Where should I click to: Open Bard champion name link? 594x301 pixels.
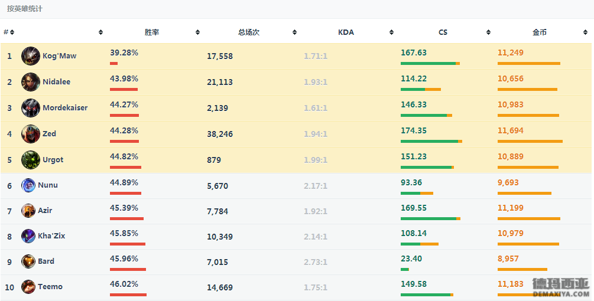click(x=46, y=261)
